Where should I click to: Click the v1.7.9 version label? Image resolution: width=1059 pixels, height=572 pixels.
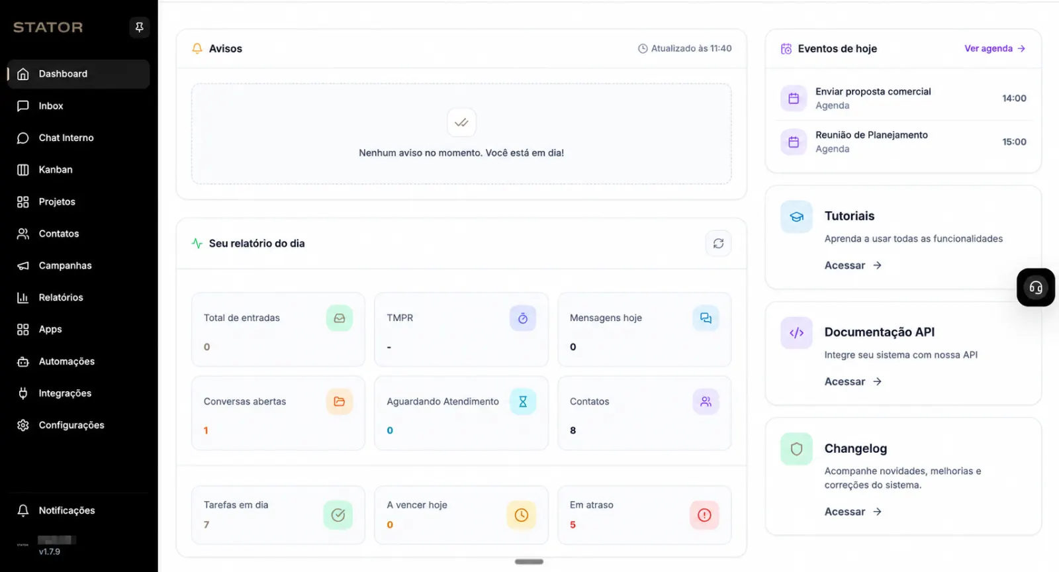[50, 551]
